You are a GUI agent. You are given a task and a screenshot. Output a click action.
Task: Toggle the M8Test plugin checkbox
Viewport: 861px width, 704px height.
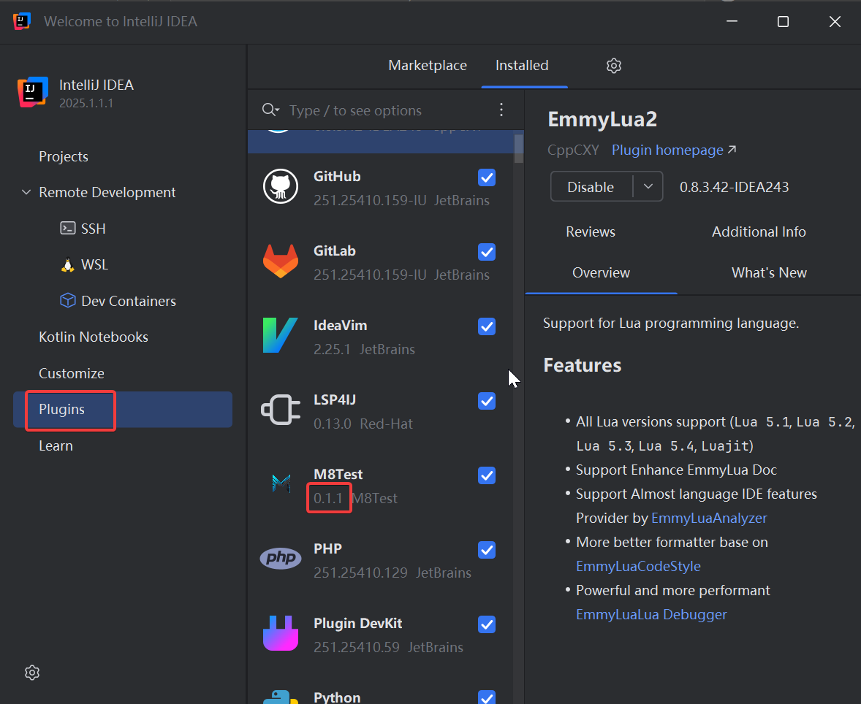tap(487, 475)
